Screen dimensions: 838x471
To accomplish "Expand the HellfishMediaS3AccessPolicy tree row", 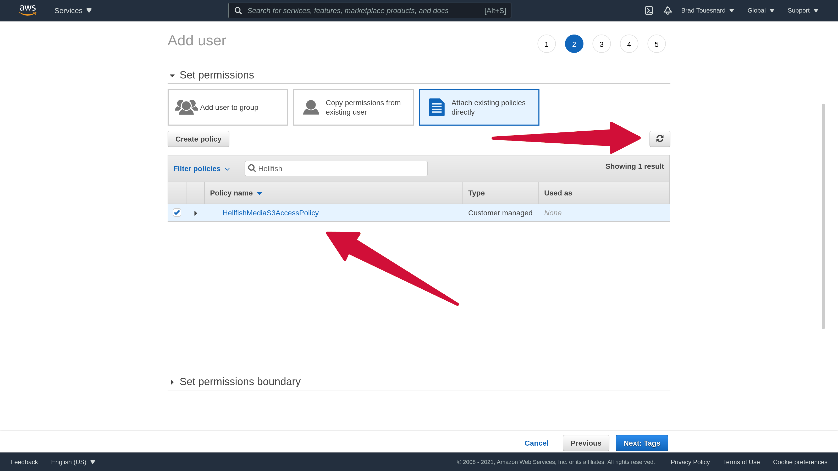I will [195, 213].
